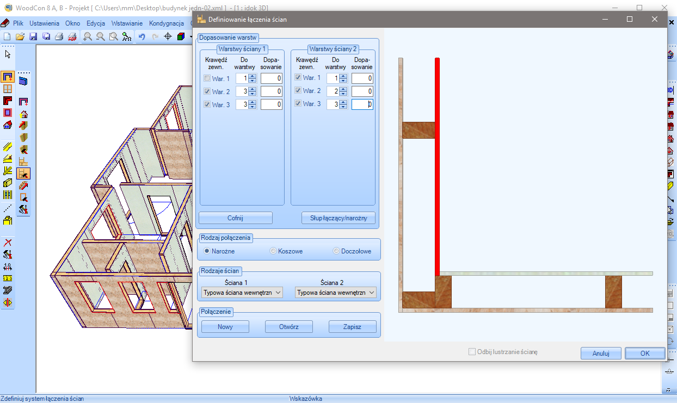Toggle War. 3 checkbox in Warstwy ściany 2
The height and width of the screenshot is (403, 677).
(298, 103)
